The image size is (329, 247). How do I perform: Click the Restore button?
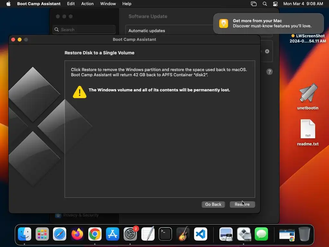pos(242,204)
